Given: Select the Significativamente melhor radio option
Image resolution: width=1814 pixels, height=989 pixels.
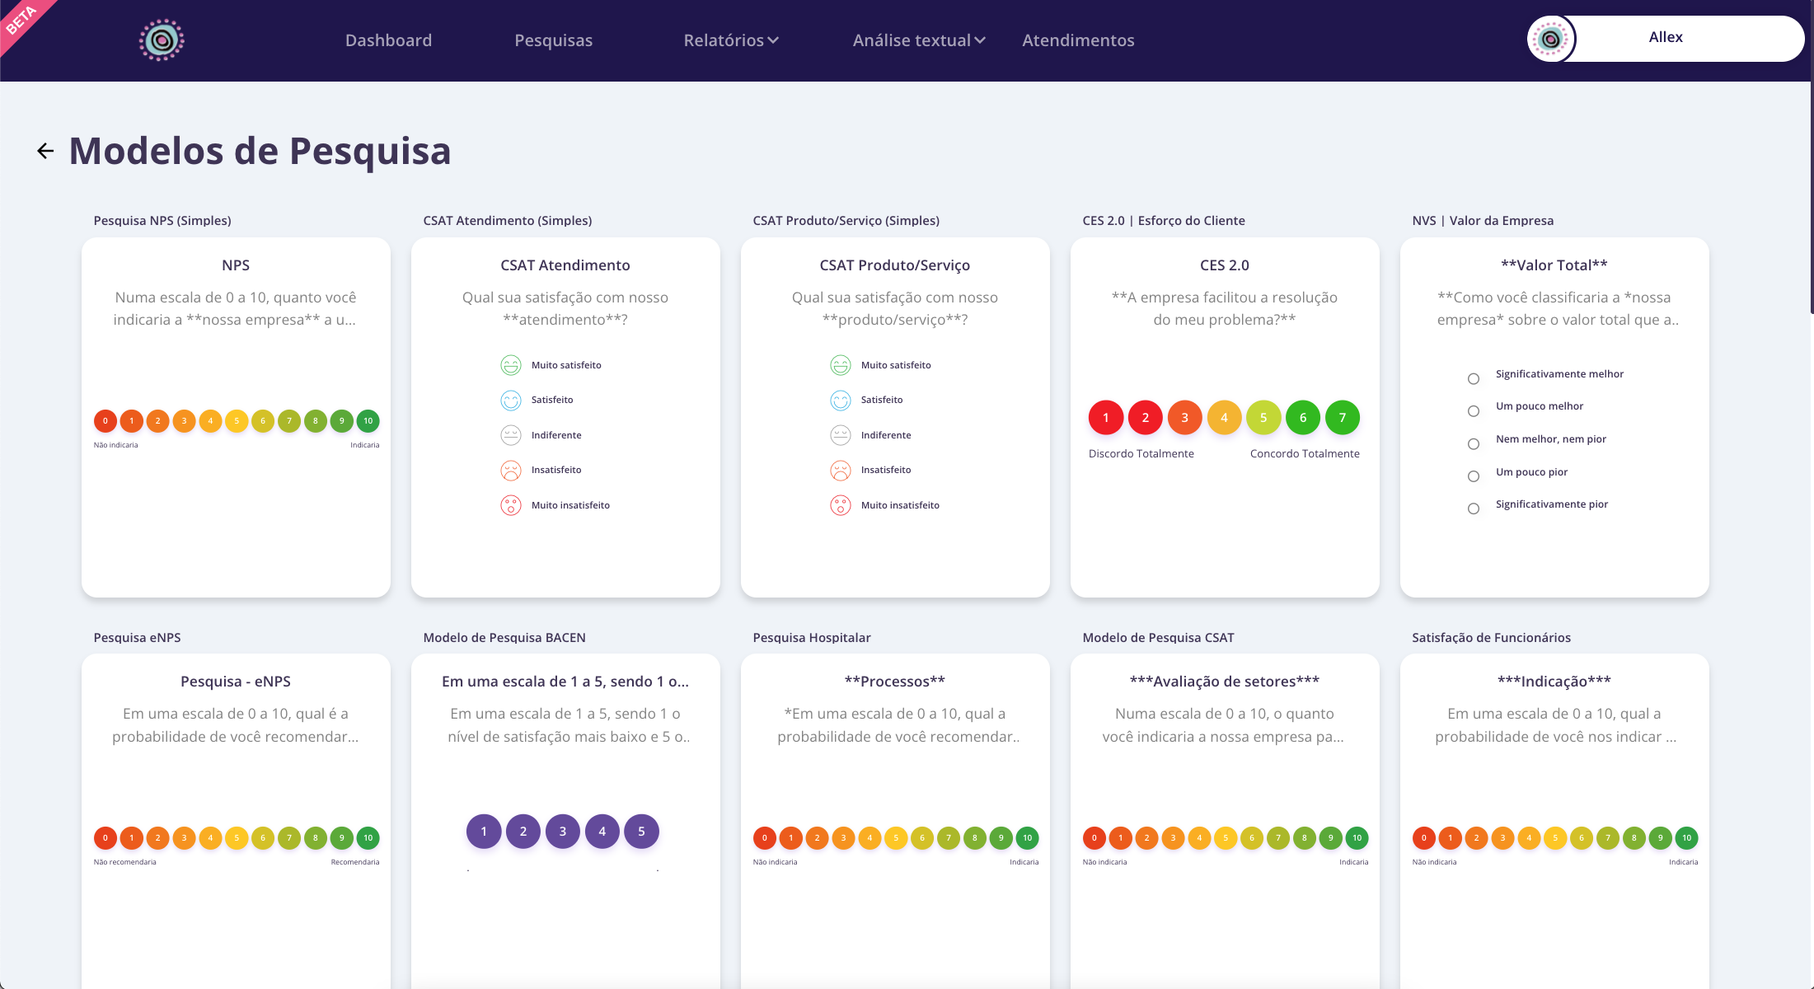Looking at the screenshot, I should coord(1474,378).
